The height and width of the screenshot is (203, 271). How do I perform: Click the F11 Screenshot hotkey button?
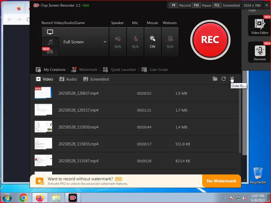[217, 5]
